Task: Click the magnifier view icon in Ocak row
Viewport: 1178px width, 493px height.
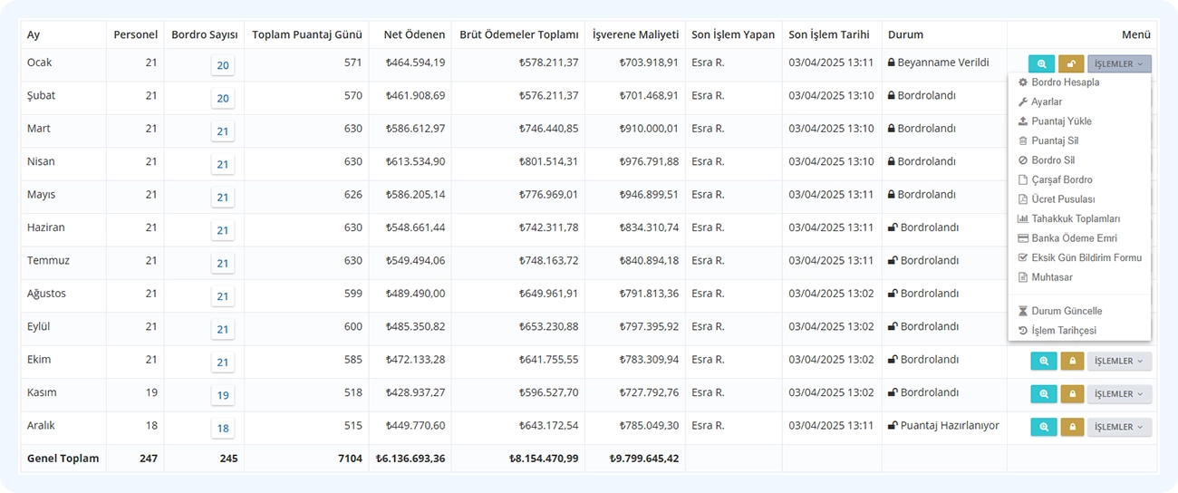Action: 1042,64
